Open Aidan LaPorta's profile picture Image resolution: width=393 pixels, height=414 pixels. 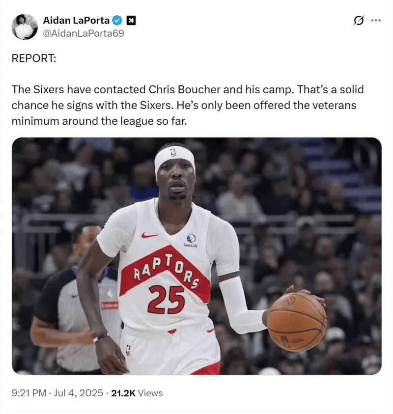click(25, 27)
